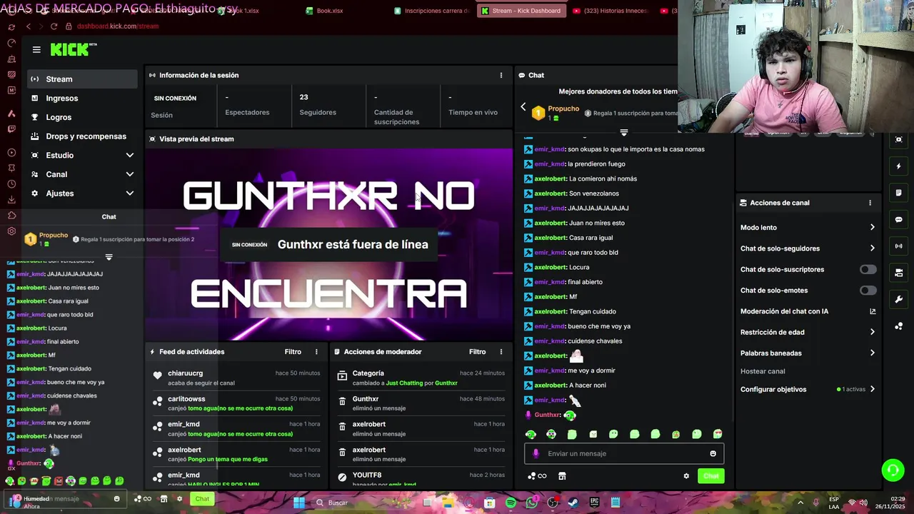Click the taskbar Buscar search box
This screenshot has height=514, width=914.
[363, 503]
